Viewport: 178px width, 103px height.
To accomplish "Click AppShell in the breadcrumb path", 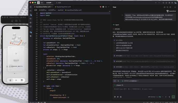I will 60,10.
